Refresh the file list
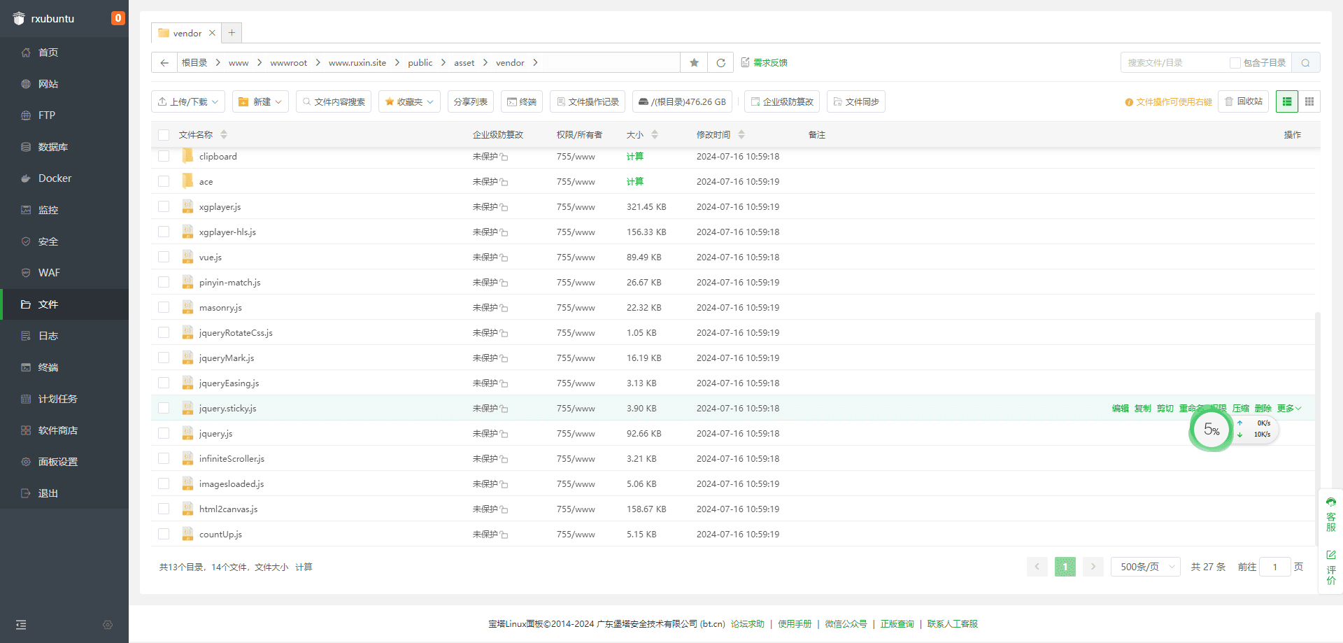1343x643 pixels. pyautogui.click(x=720, y=62)
